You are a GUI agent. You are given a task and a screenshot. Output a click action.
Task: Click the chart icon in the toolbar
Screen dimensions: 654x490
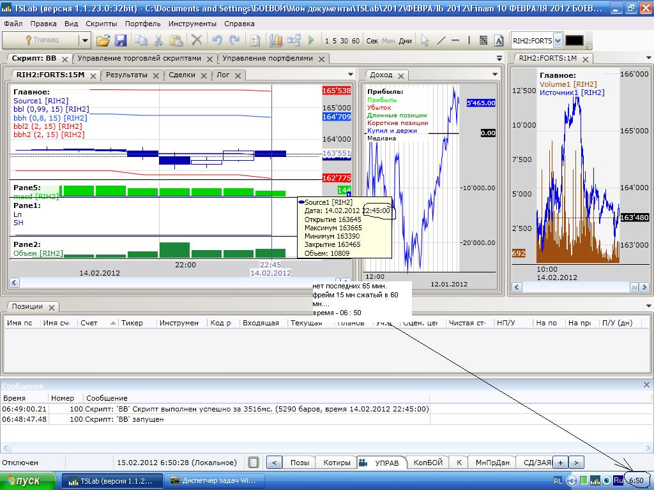click(276, 40)
